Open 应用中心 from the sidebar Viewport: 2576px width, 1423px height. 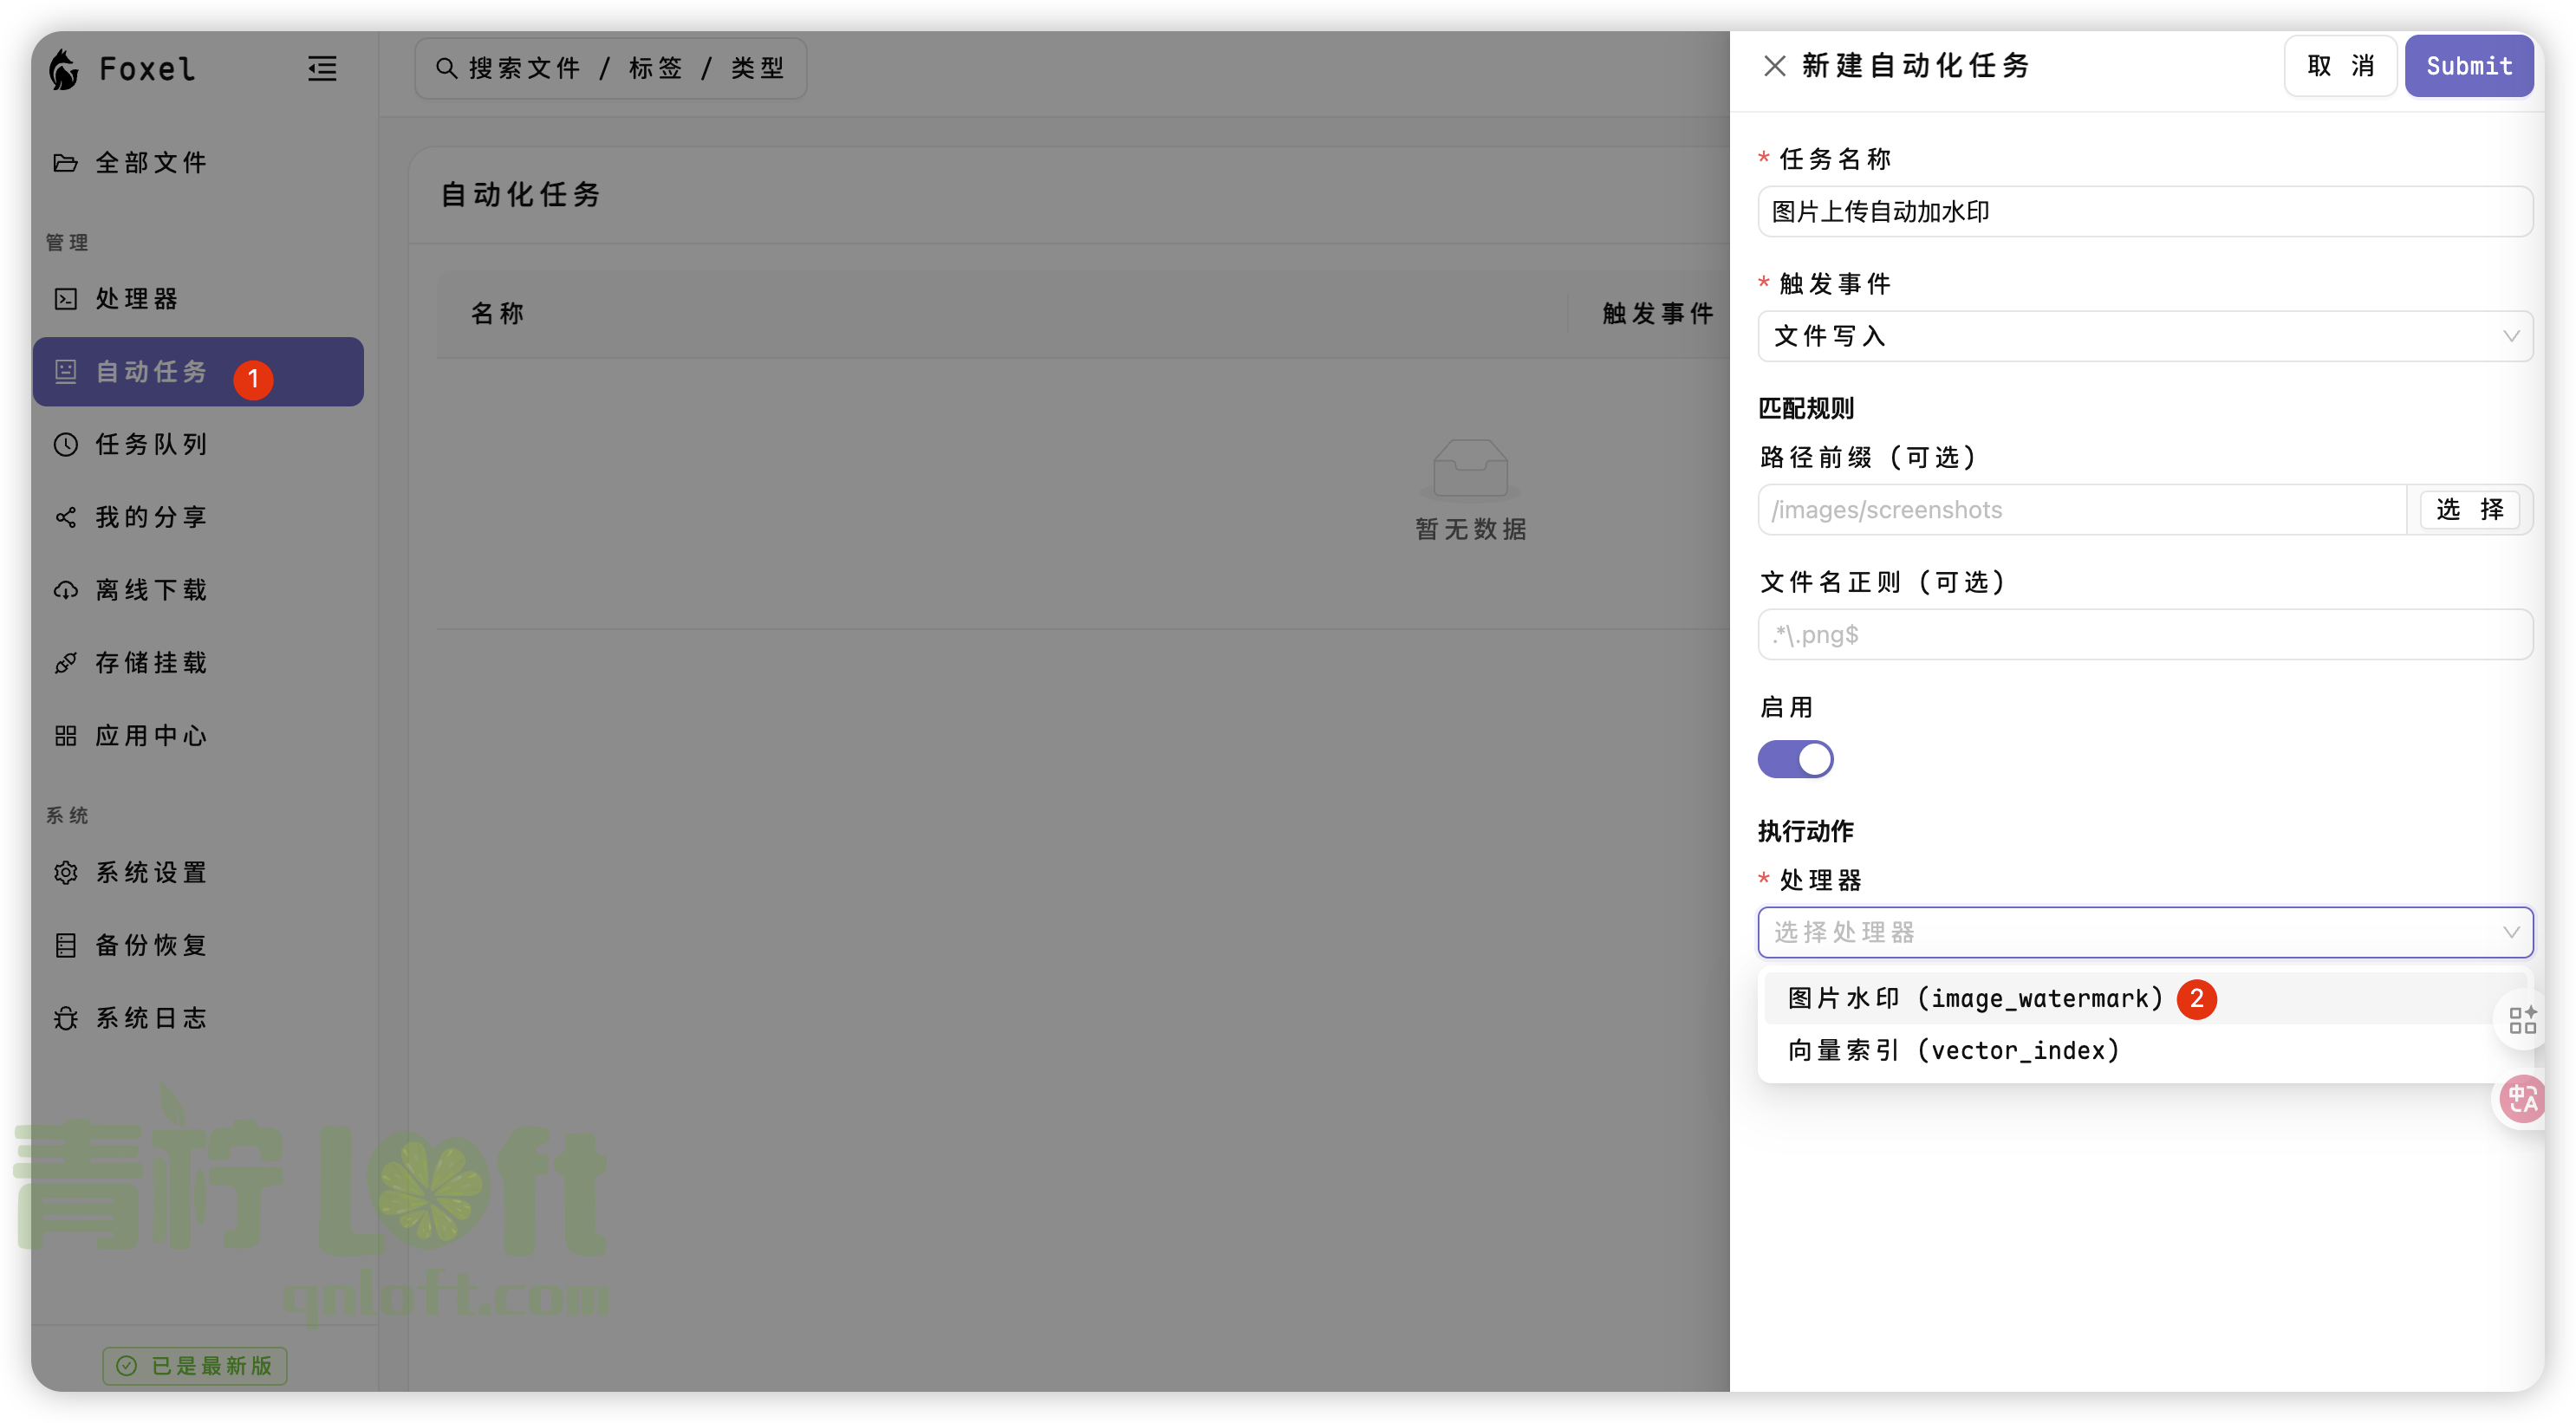pos(150,735)
